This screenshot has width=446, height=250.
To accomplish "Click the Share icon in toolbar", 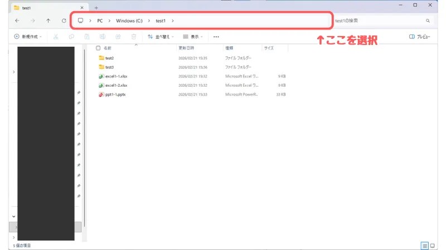I will (118, 37).
